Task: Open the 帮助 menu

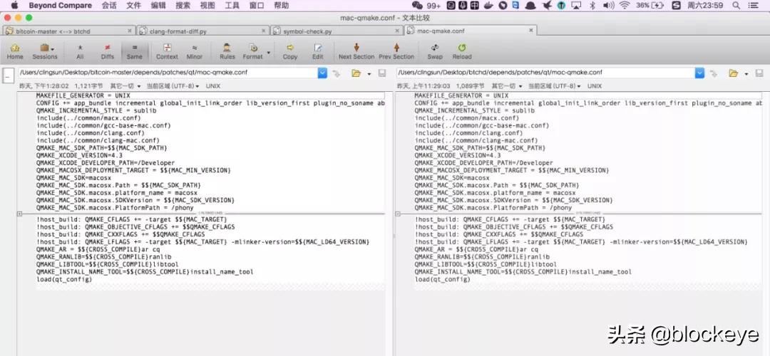Action: [x=281, y=6]
